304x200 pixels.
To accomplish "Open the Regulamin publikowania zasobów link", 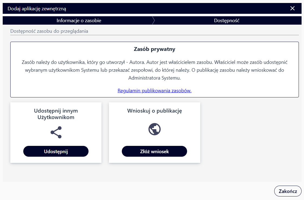I will tap(155, 91).
